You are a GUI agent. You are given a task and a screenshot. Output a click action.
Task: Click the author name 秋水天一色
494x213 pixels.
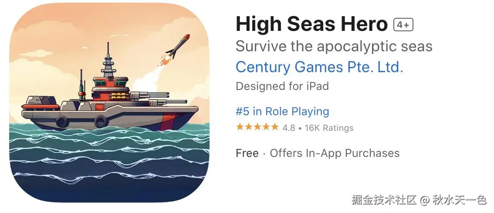[x=460, y=200]
